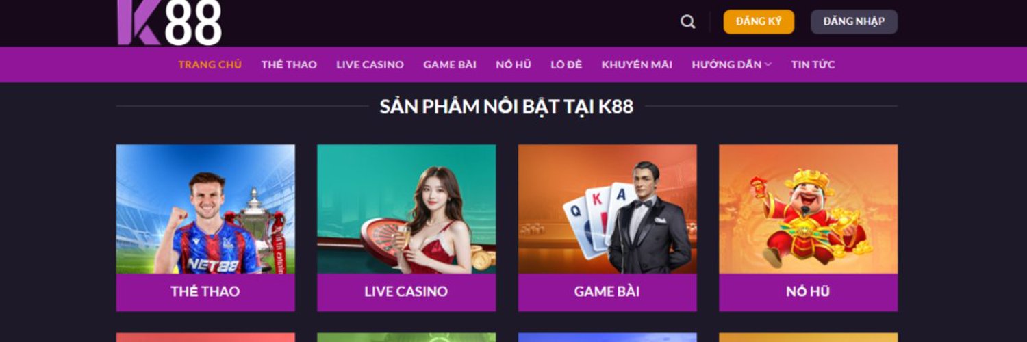Open Lô Đề menu item
The height and width of the screenshot is (342, 1027).
tap(566, 64)
